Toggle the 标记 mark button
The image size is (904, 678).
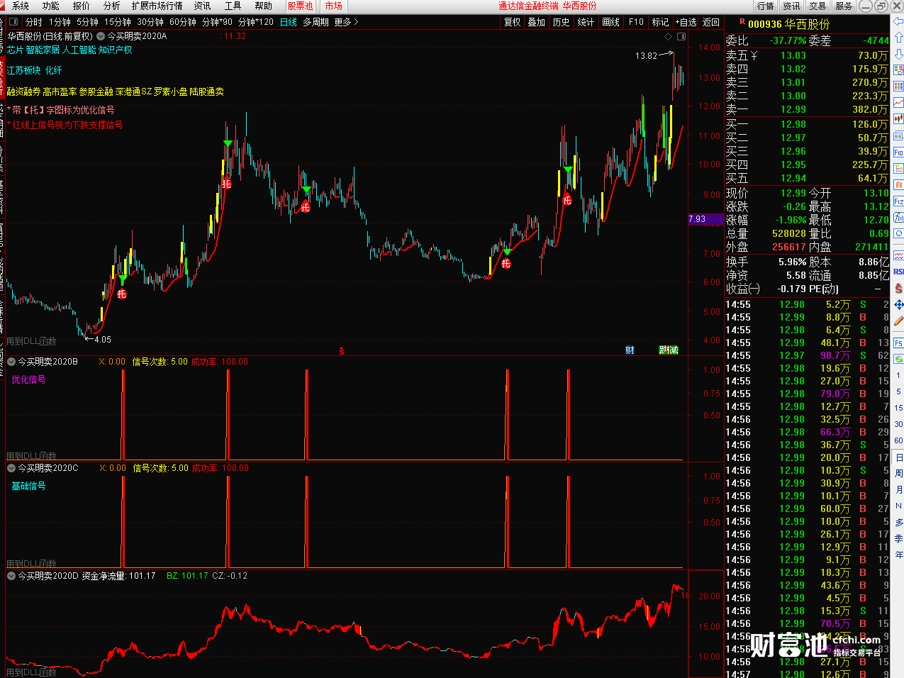(x=660, y=22)
